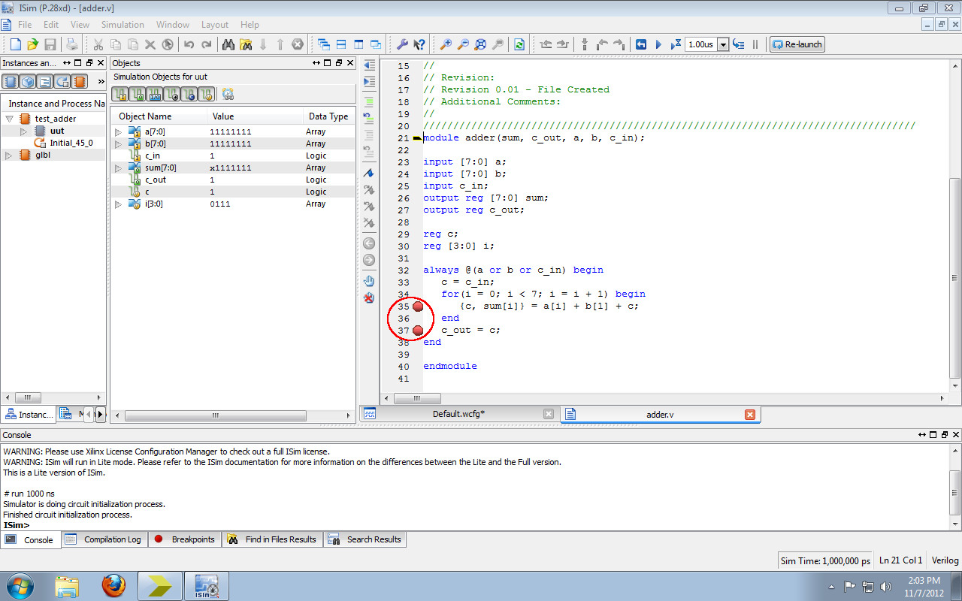Run simulation for the specified time icon
Screen dimensions: 962x601
(x=673, y=44)
